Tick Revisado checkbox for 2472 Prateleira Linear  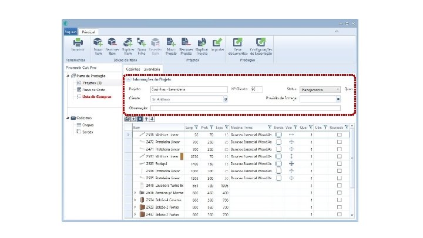point(340,142)
